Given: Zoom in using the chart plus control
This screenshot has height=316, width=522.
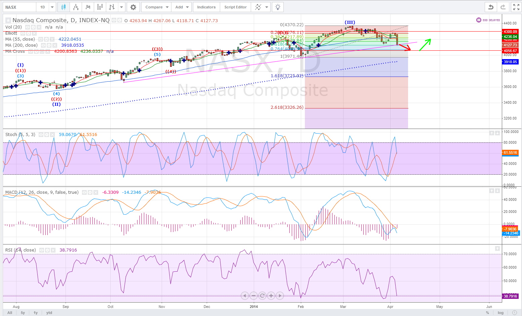Looking at the screenshot, I should point(271,296).
